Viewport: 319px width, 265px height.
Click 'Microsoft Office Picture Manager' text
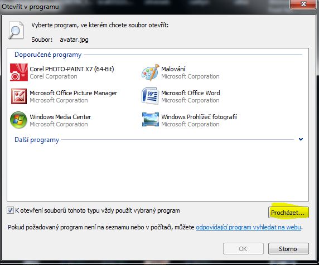[x=74, y=93]
